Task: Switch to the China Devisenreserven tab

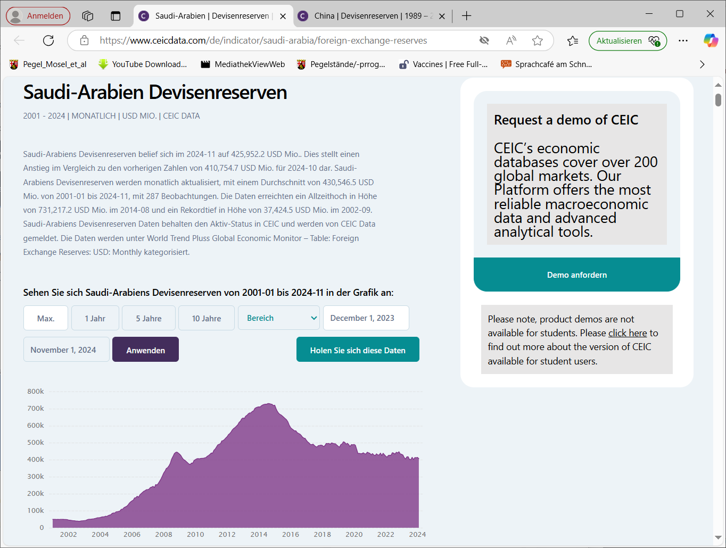Action: [373, 16]
